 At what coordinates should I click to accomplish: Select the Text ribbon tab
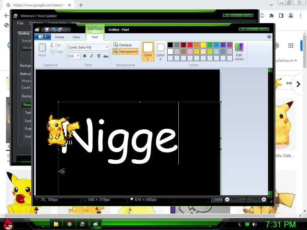pyautogui.click(x=94, y=37)
